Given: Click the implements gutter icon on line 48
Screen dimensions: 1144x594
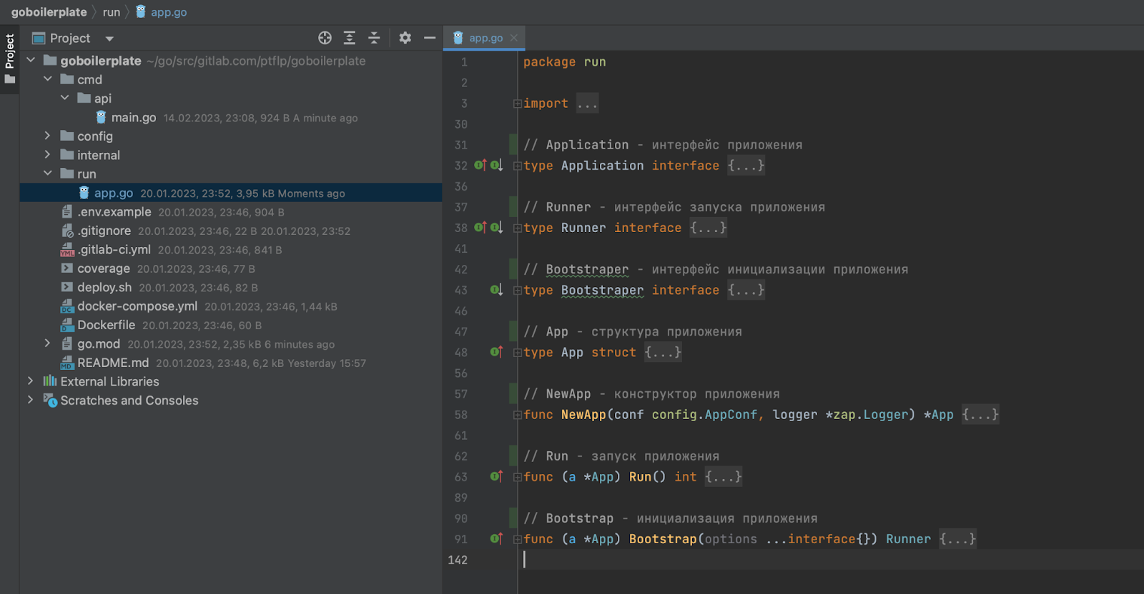Looking at the screenshot, I should click(x=496, y=352).
